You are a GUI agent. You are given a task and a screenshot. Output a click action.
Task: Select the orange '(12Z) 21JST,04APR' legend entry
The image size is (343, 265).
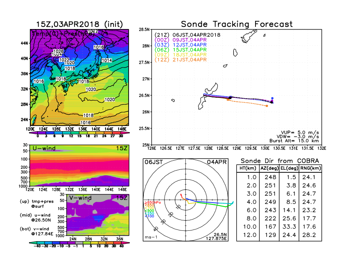point(181,60)
